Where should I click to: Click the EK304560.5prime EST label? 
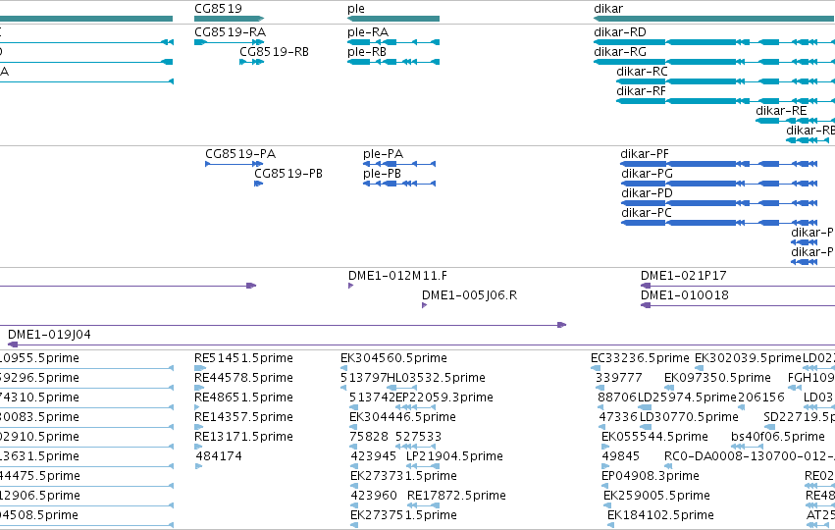tap(393, 358)
